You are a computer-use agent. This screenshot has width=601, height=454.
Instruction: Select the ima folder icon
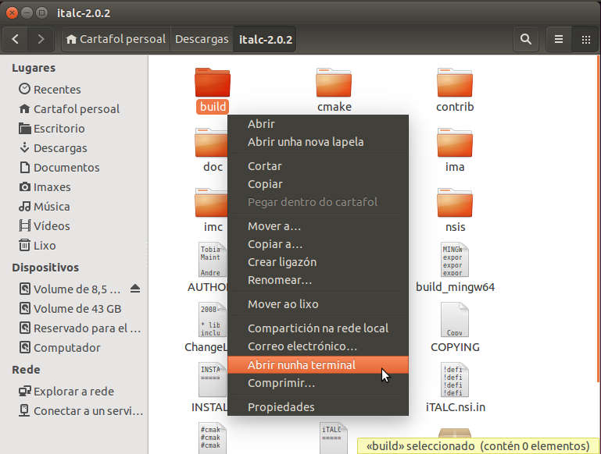[455, 143]
